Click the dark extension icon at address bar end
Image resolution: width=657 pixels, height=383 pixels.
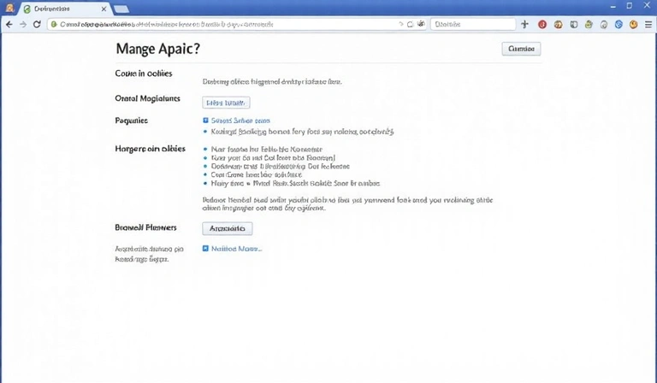(421, 24)
